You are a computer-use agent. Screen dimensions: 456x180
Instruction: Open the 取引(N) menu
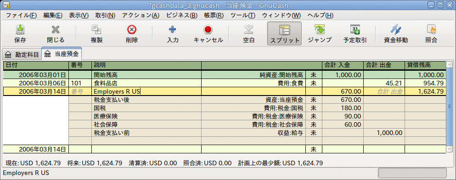(105, 16)
